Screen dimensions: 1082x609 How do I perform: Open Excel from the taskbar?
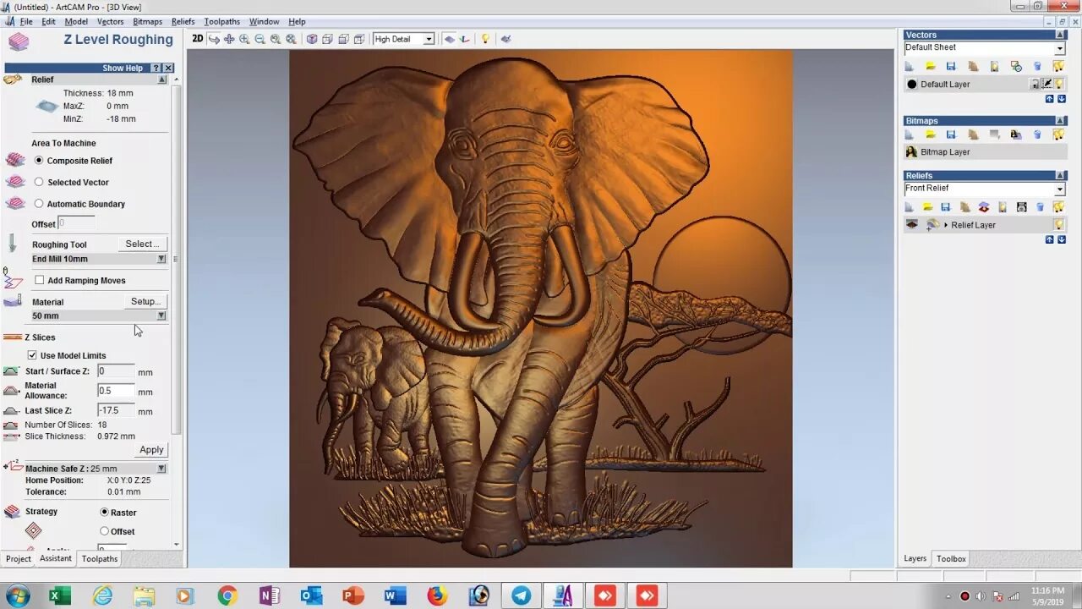point(59,595)
